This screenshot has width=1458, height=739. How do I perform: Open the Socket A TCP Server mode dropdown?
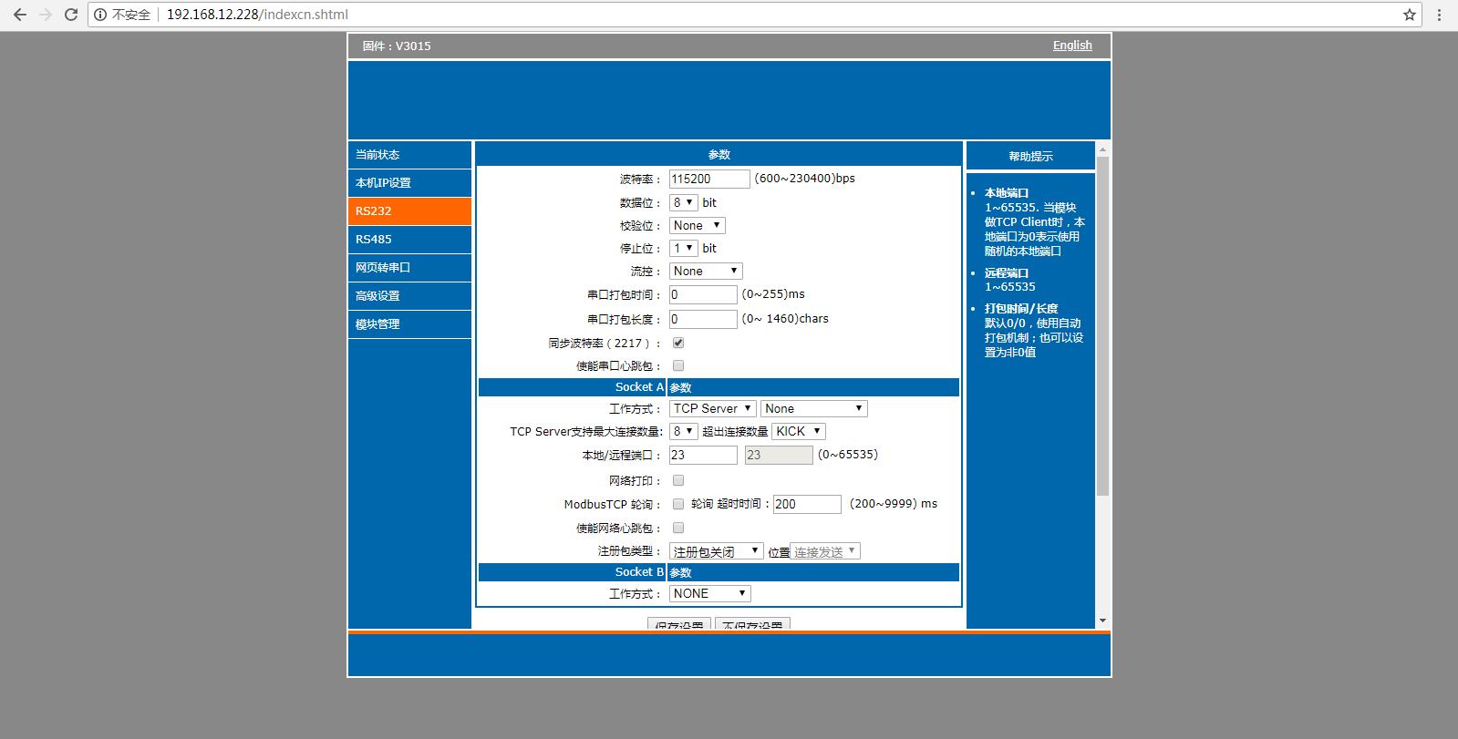click(x=712, y=408)
